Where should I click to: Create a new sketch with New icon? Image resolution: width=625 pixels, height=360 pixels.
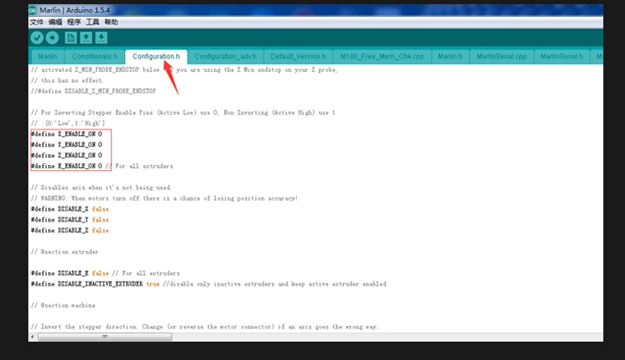71,37
